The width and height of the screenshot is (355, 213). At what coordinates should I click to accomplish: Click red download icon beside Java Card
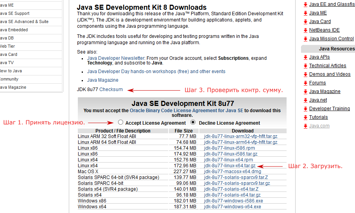pyautogui.click(x=305, y=22)
